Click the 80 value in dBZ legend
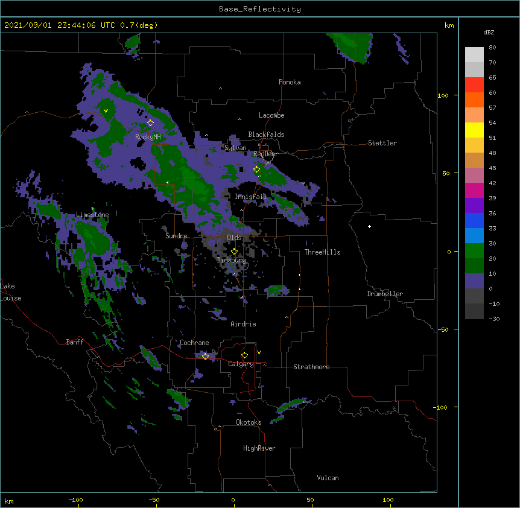Viewport: 520px width, 508px height. click(492, 48)
